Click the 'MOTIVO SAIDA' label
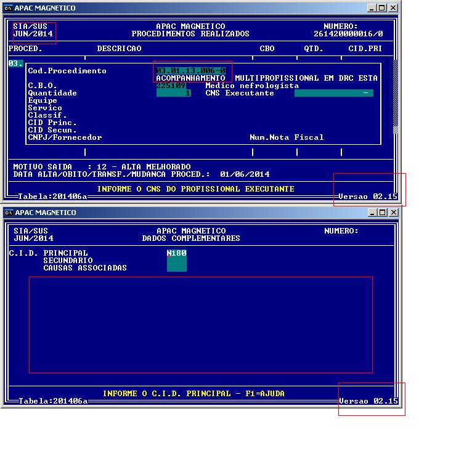 [43, 166]
